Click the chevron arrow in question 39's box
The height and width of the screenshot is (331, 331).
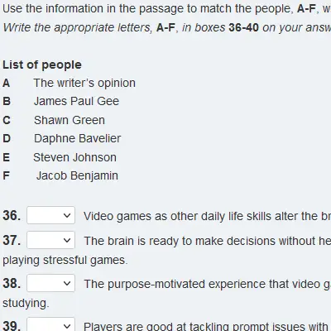click(67, 326)
